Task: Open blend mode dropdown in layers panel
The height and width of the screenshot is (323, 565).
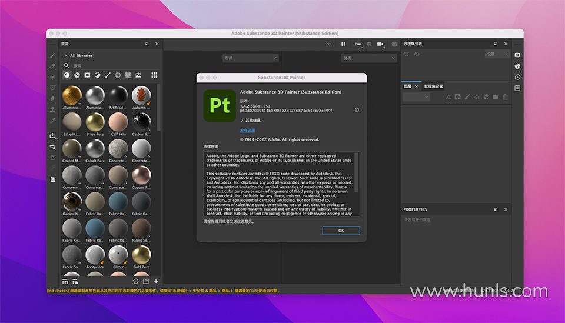Action: click(x=416, y=97)
